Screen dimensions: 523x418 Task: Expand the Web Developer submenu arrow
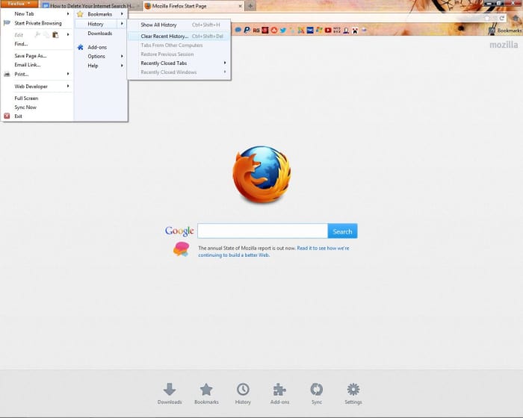(x=68, y=87)
